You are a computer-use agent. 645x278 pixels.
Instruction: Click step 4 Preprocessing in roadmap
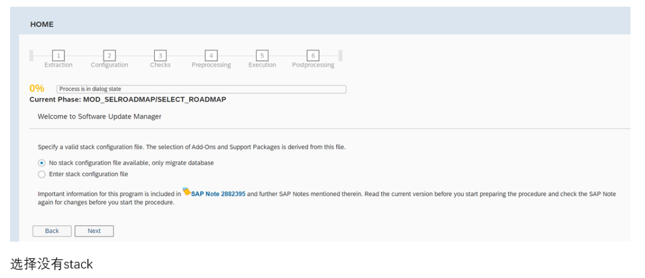(x=211, y=55)
